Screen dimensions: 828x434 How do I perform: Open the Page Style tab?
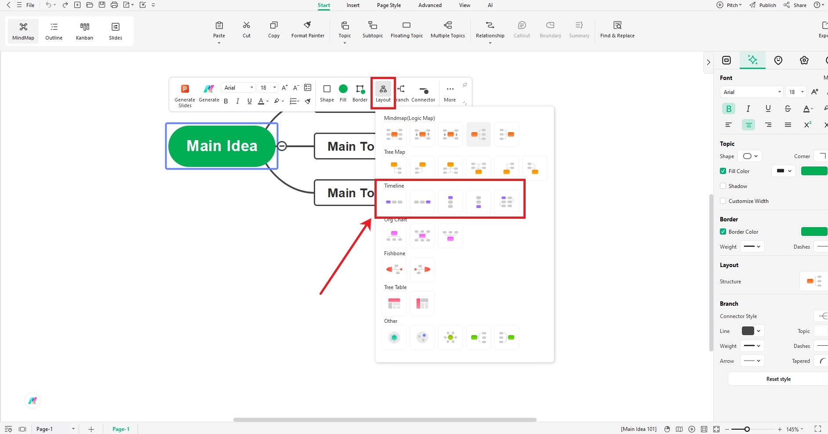(x=389, y=5)
